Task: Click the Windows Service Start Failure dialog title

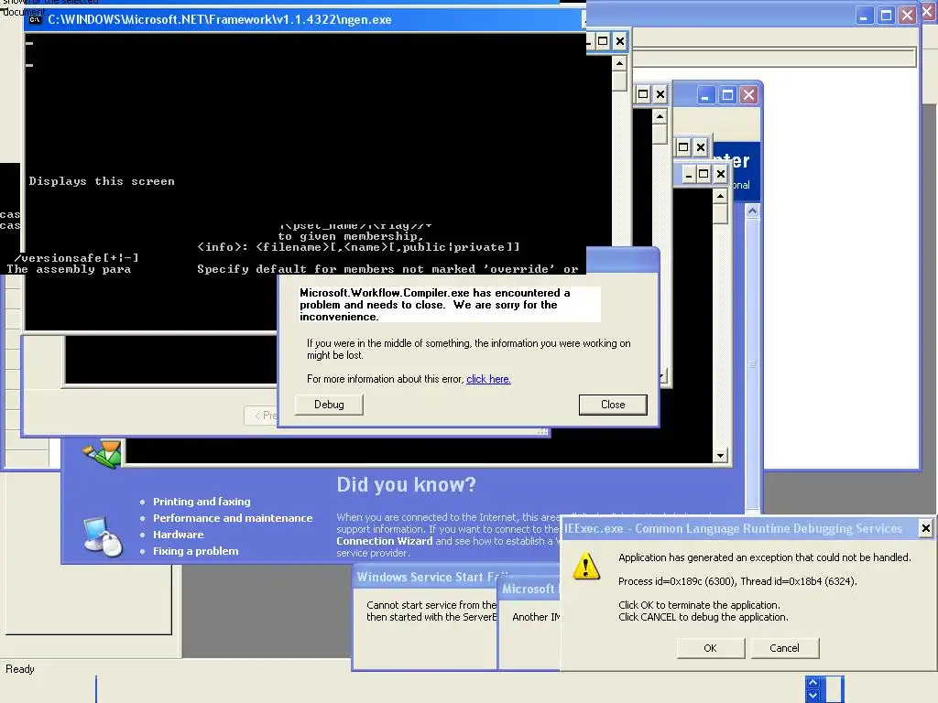Action: pos(428,577)
